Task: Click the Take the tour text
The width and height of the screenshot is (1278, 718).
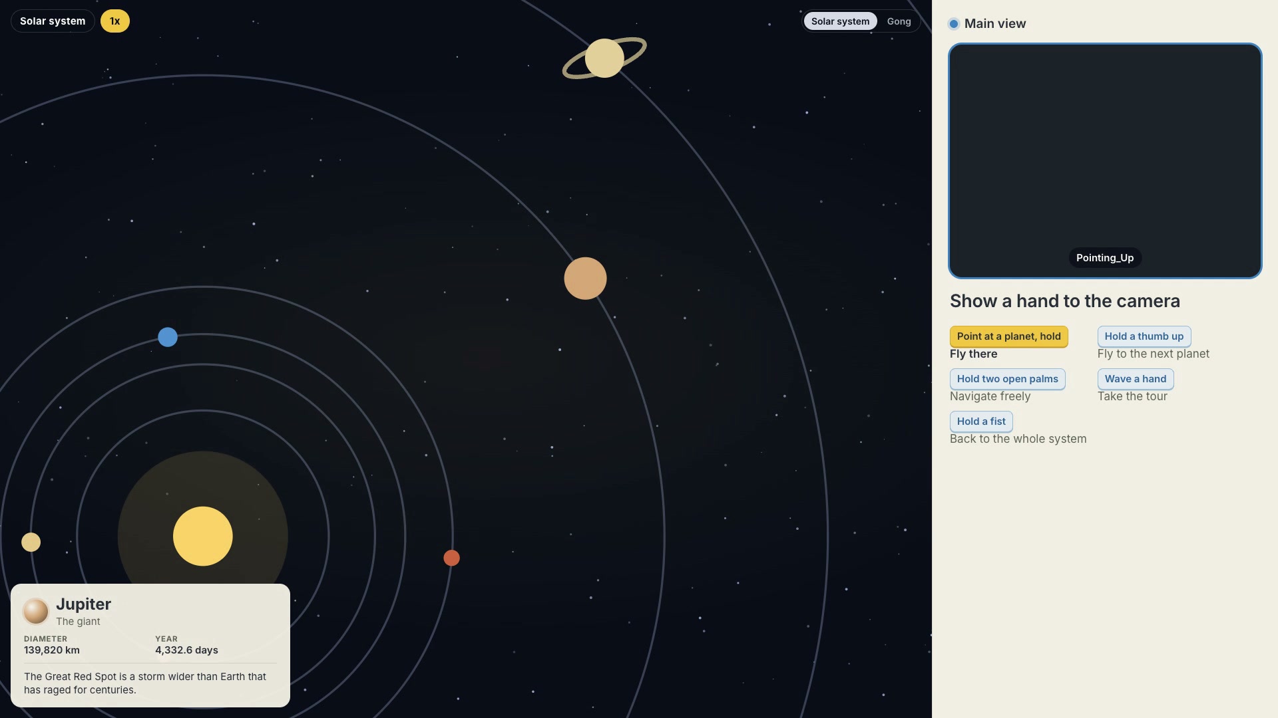Action: [1132, 397]
